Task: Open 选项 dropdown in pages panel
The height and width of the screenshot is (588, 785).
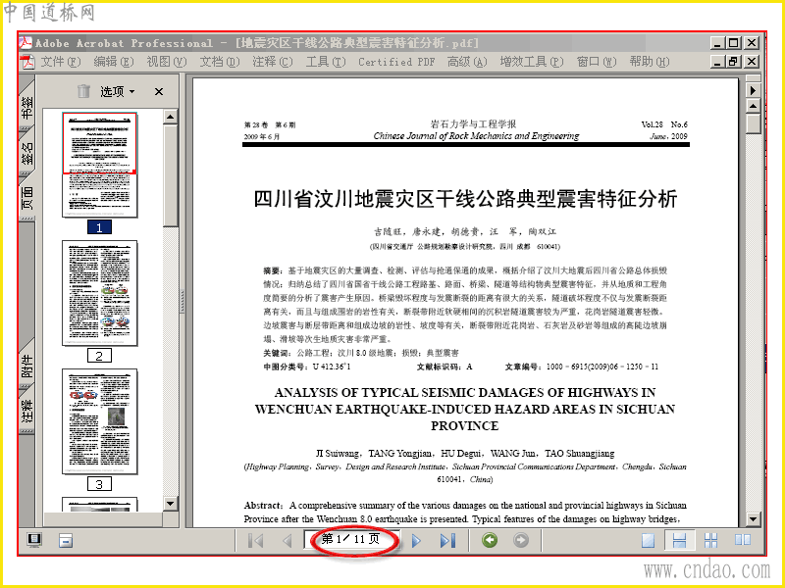Action: (118, 91)
